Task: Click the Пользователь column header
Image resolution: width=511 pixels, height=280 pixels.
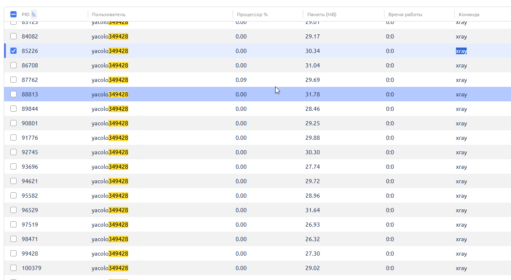Action: (109, 14)
